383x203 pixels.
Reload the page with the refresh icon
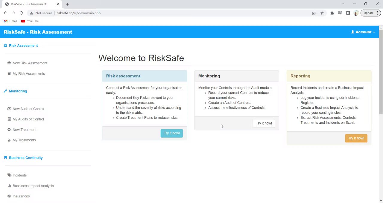22,13
